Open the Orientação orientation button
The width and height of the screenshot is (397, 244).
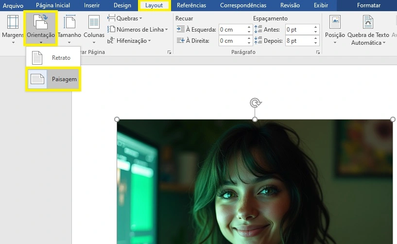pos(41,29)
